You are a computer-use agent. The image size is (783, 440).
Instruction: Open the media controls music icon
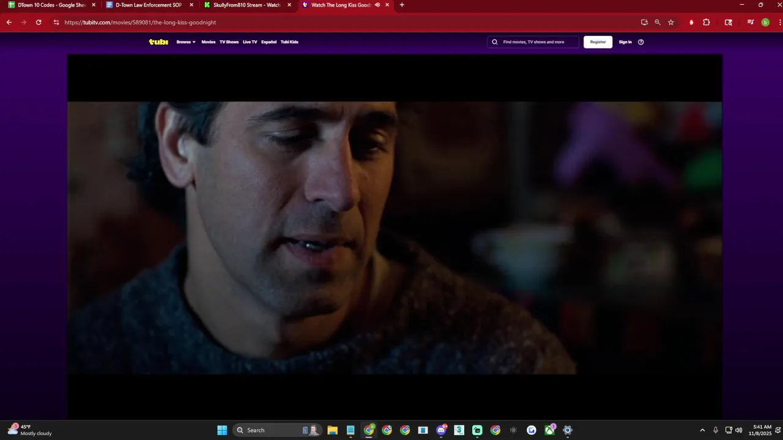coord(751,22)
